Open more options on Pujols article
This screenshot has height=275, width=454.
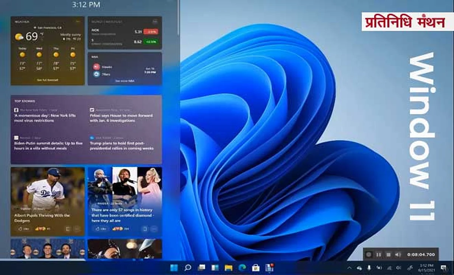click(77, 229)
